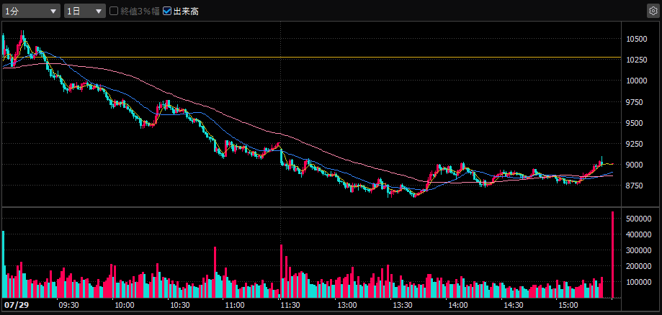The height and width of the screenshot is (315, 662).
Task: Click the 11:30 time axis label
Action: tap(290, 305)
